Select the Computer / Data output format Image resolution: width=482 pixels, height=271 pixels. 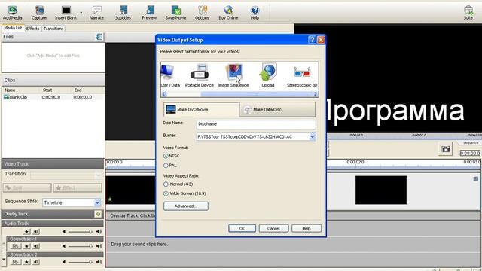tap(169, 76)
